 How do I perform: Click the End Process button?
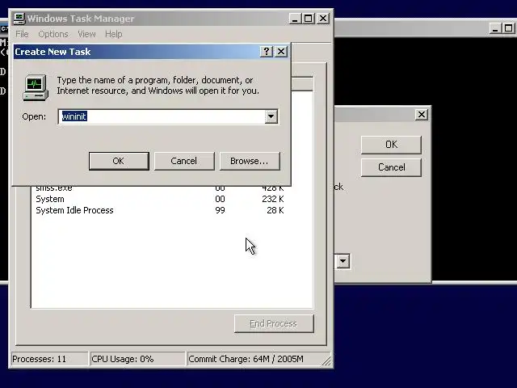coord(274,323)
